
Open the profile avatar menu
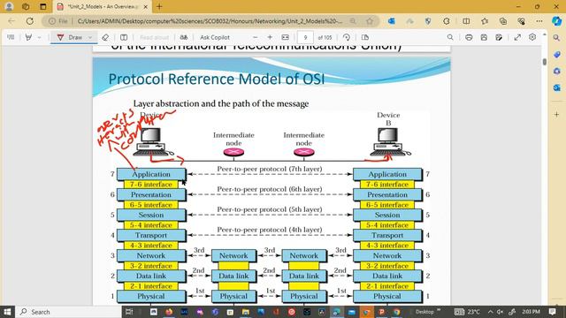tap(9, 6)
